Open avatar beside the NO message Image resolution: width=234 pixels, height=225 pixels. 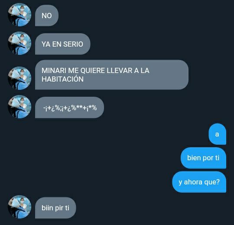click(x=19, y=15)
